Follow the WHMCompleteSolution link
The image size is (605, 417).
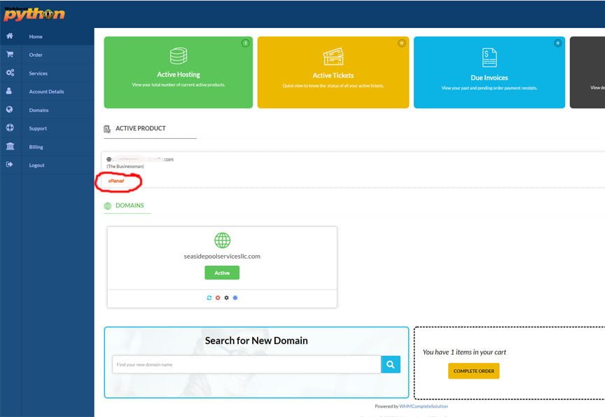423,406
